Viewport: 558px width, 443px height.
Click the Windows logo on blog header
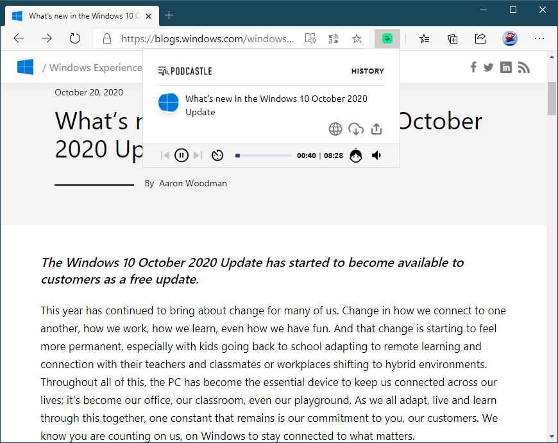point(25,67)
